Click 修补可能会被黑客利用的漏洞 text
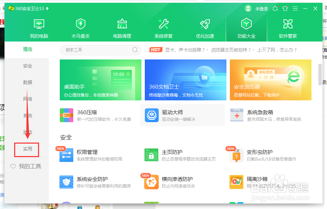 (104, 186)
